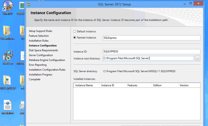
Task: Click Complete step in sidebar
Action: point(35,79)
